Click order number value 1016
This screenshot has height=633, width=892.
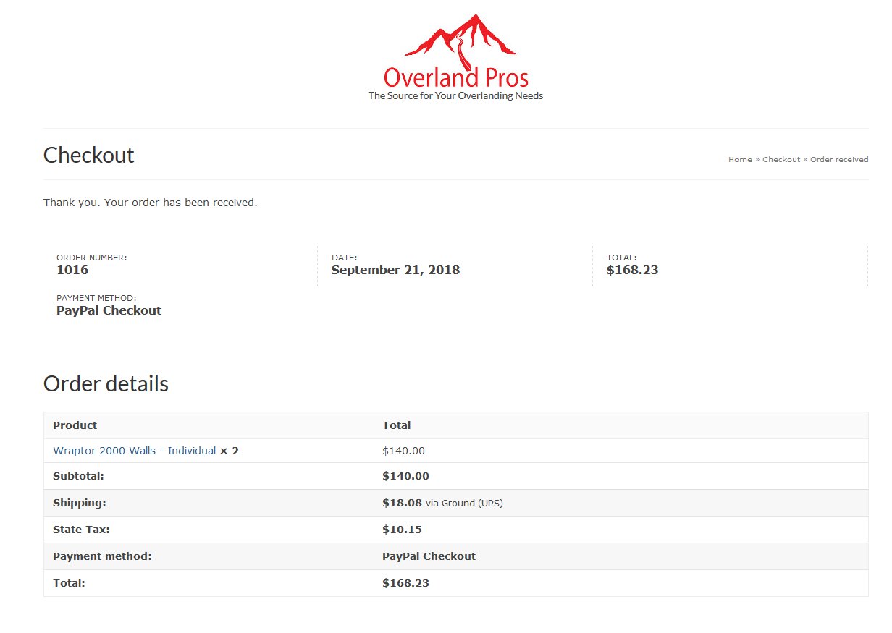72,271
